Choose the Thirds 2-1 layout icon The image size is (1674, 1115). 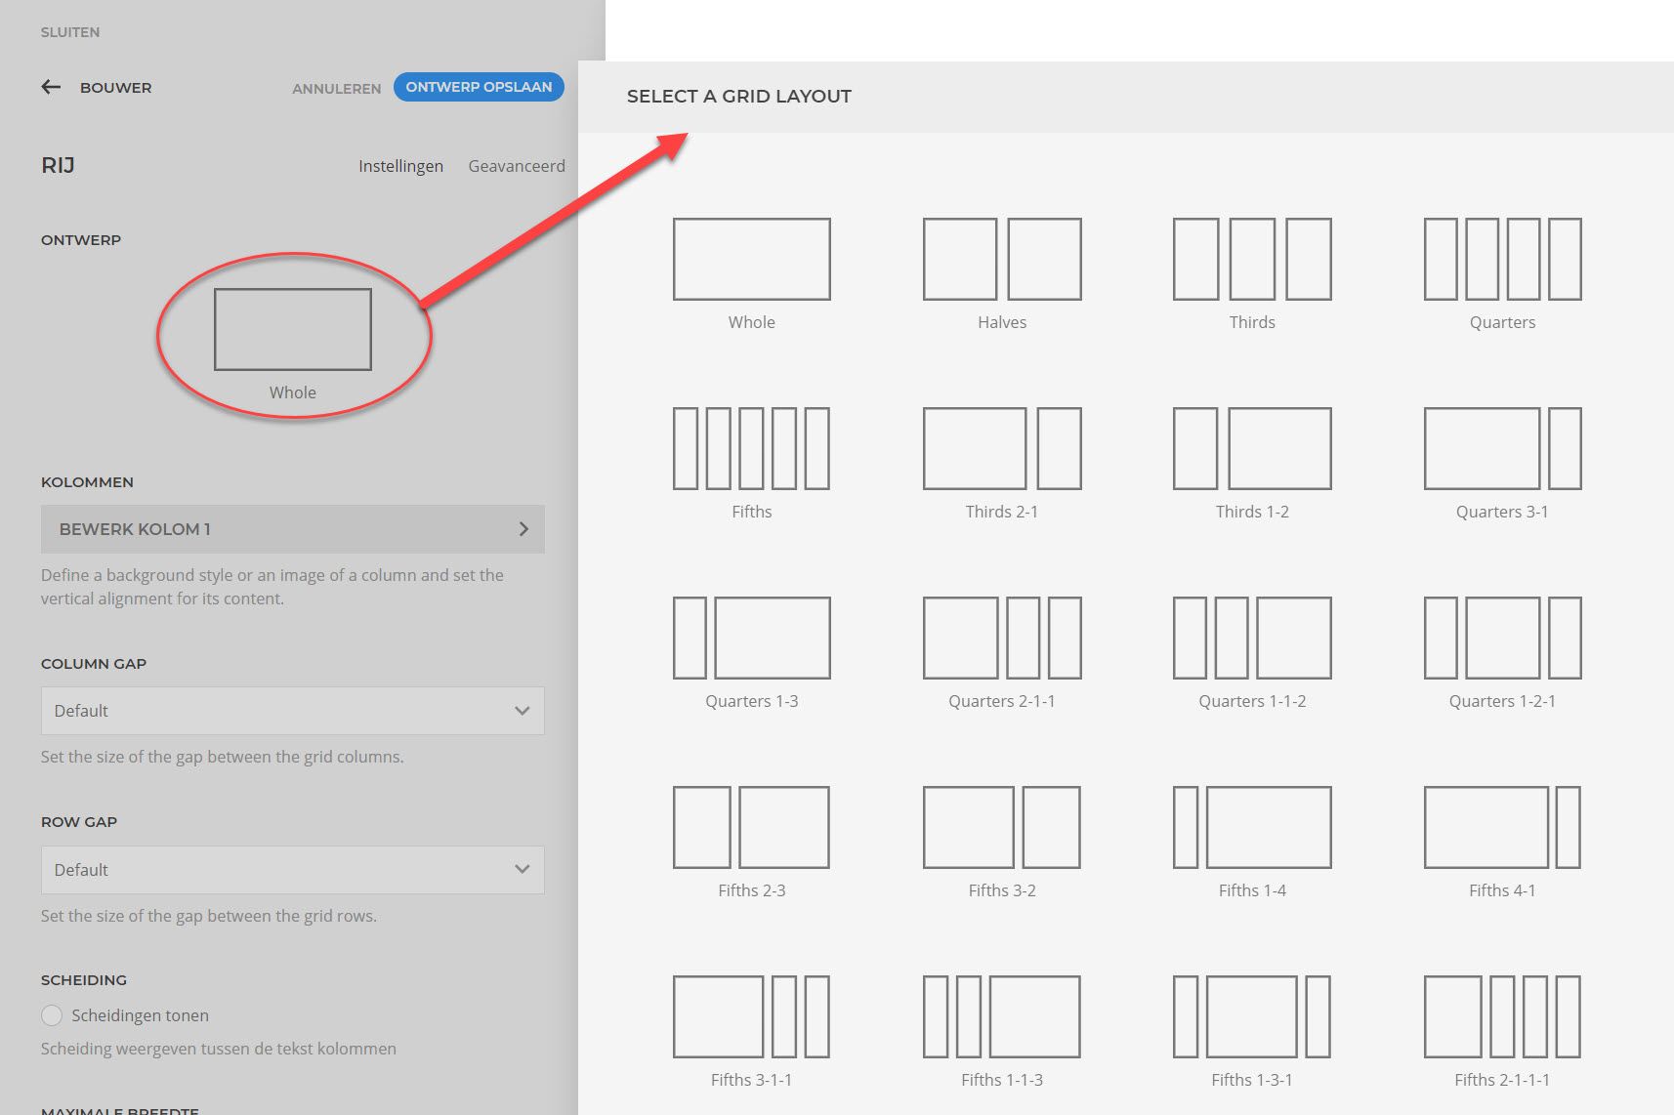point(1002,448)
